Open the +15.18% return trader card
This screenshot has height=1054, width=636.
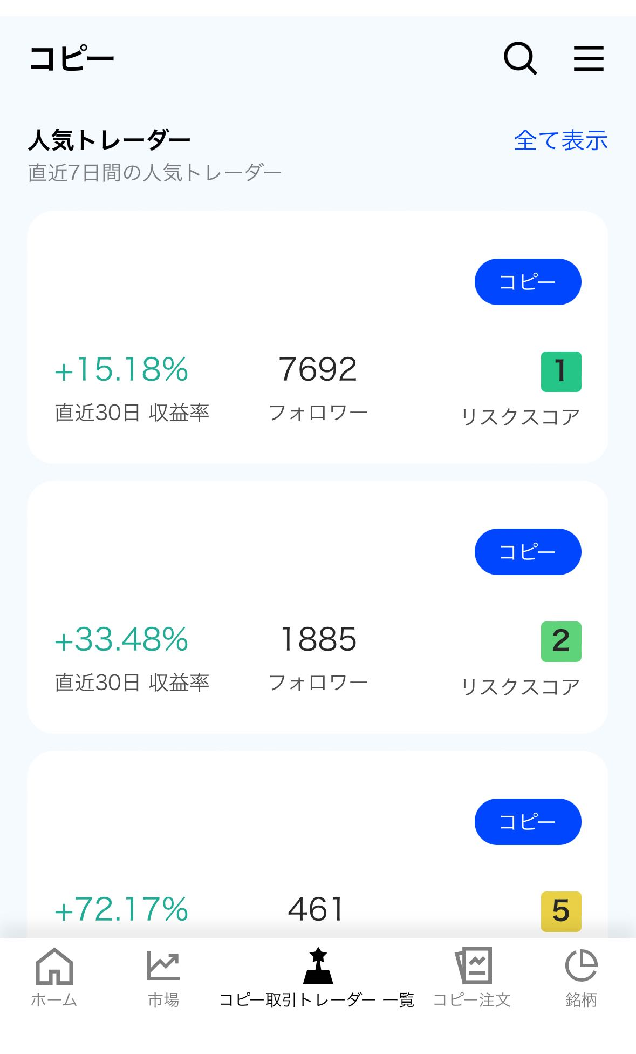pos(317,337)
